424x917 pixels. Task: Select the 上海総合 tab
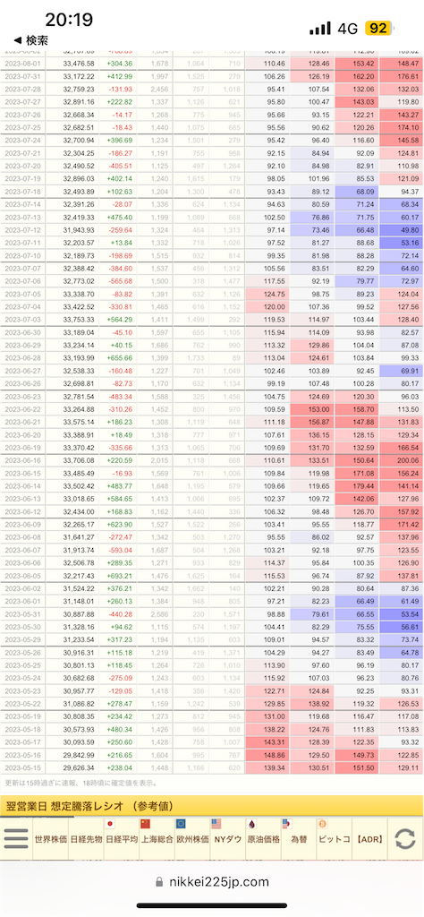[157, 838]
